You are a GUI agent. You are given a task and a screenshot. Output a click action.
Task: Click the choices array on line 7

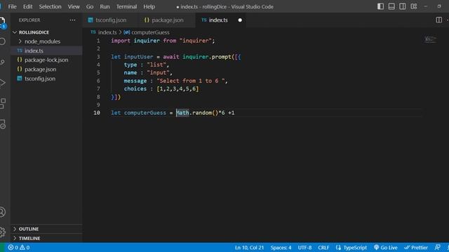177,89
